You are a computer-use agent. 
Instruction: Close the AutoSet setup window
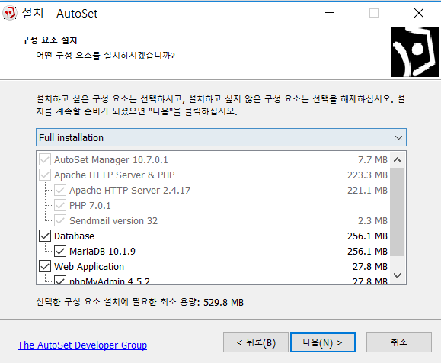tap(419, 13)
